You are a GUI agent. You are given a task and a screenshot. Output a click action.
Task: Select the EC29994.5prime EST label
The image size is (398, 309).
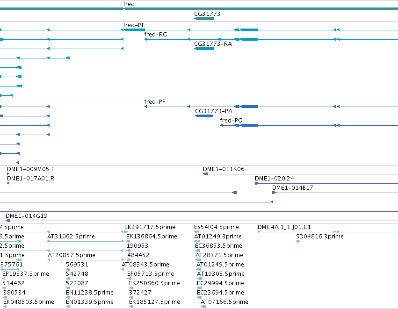coord(221,283)
